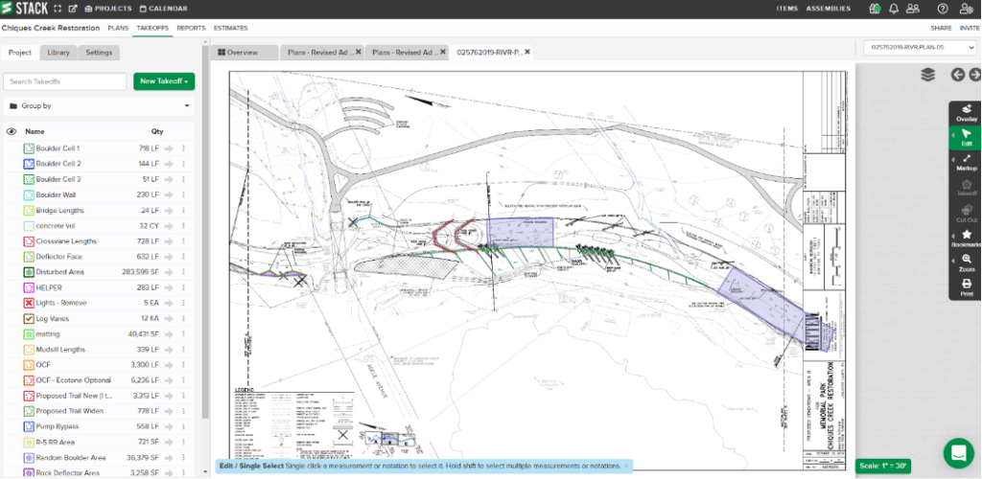Viewport: 982px width, 479px height.
Task: Open the Overview tab
Action: point(244,53)
